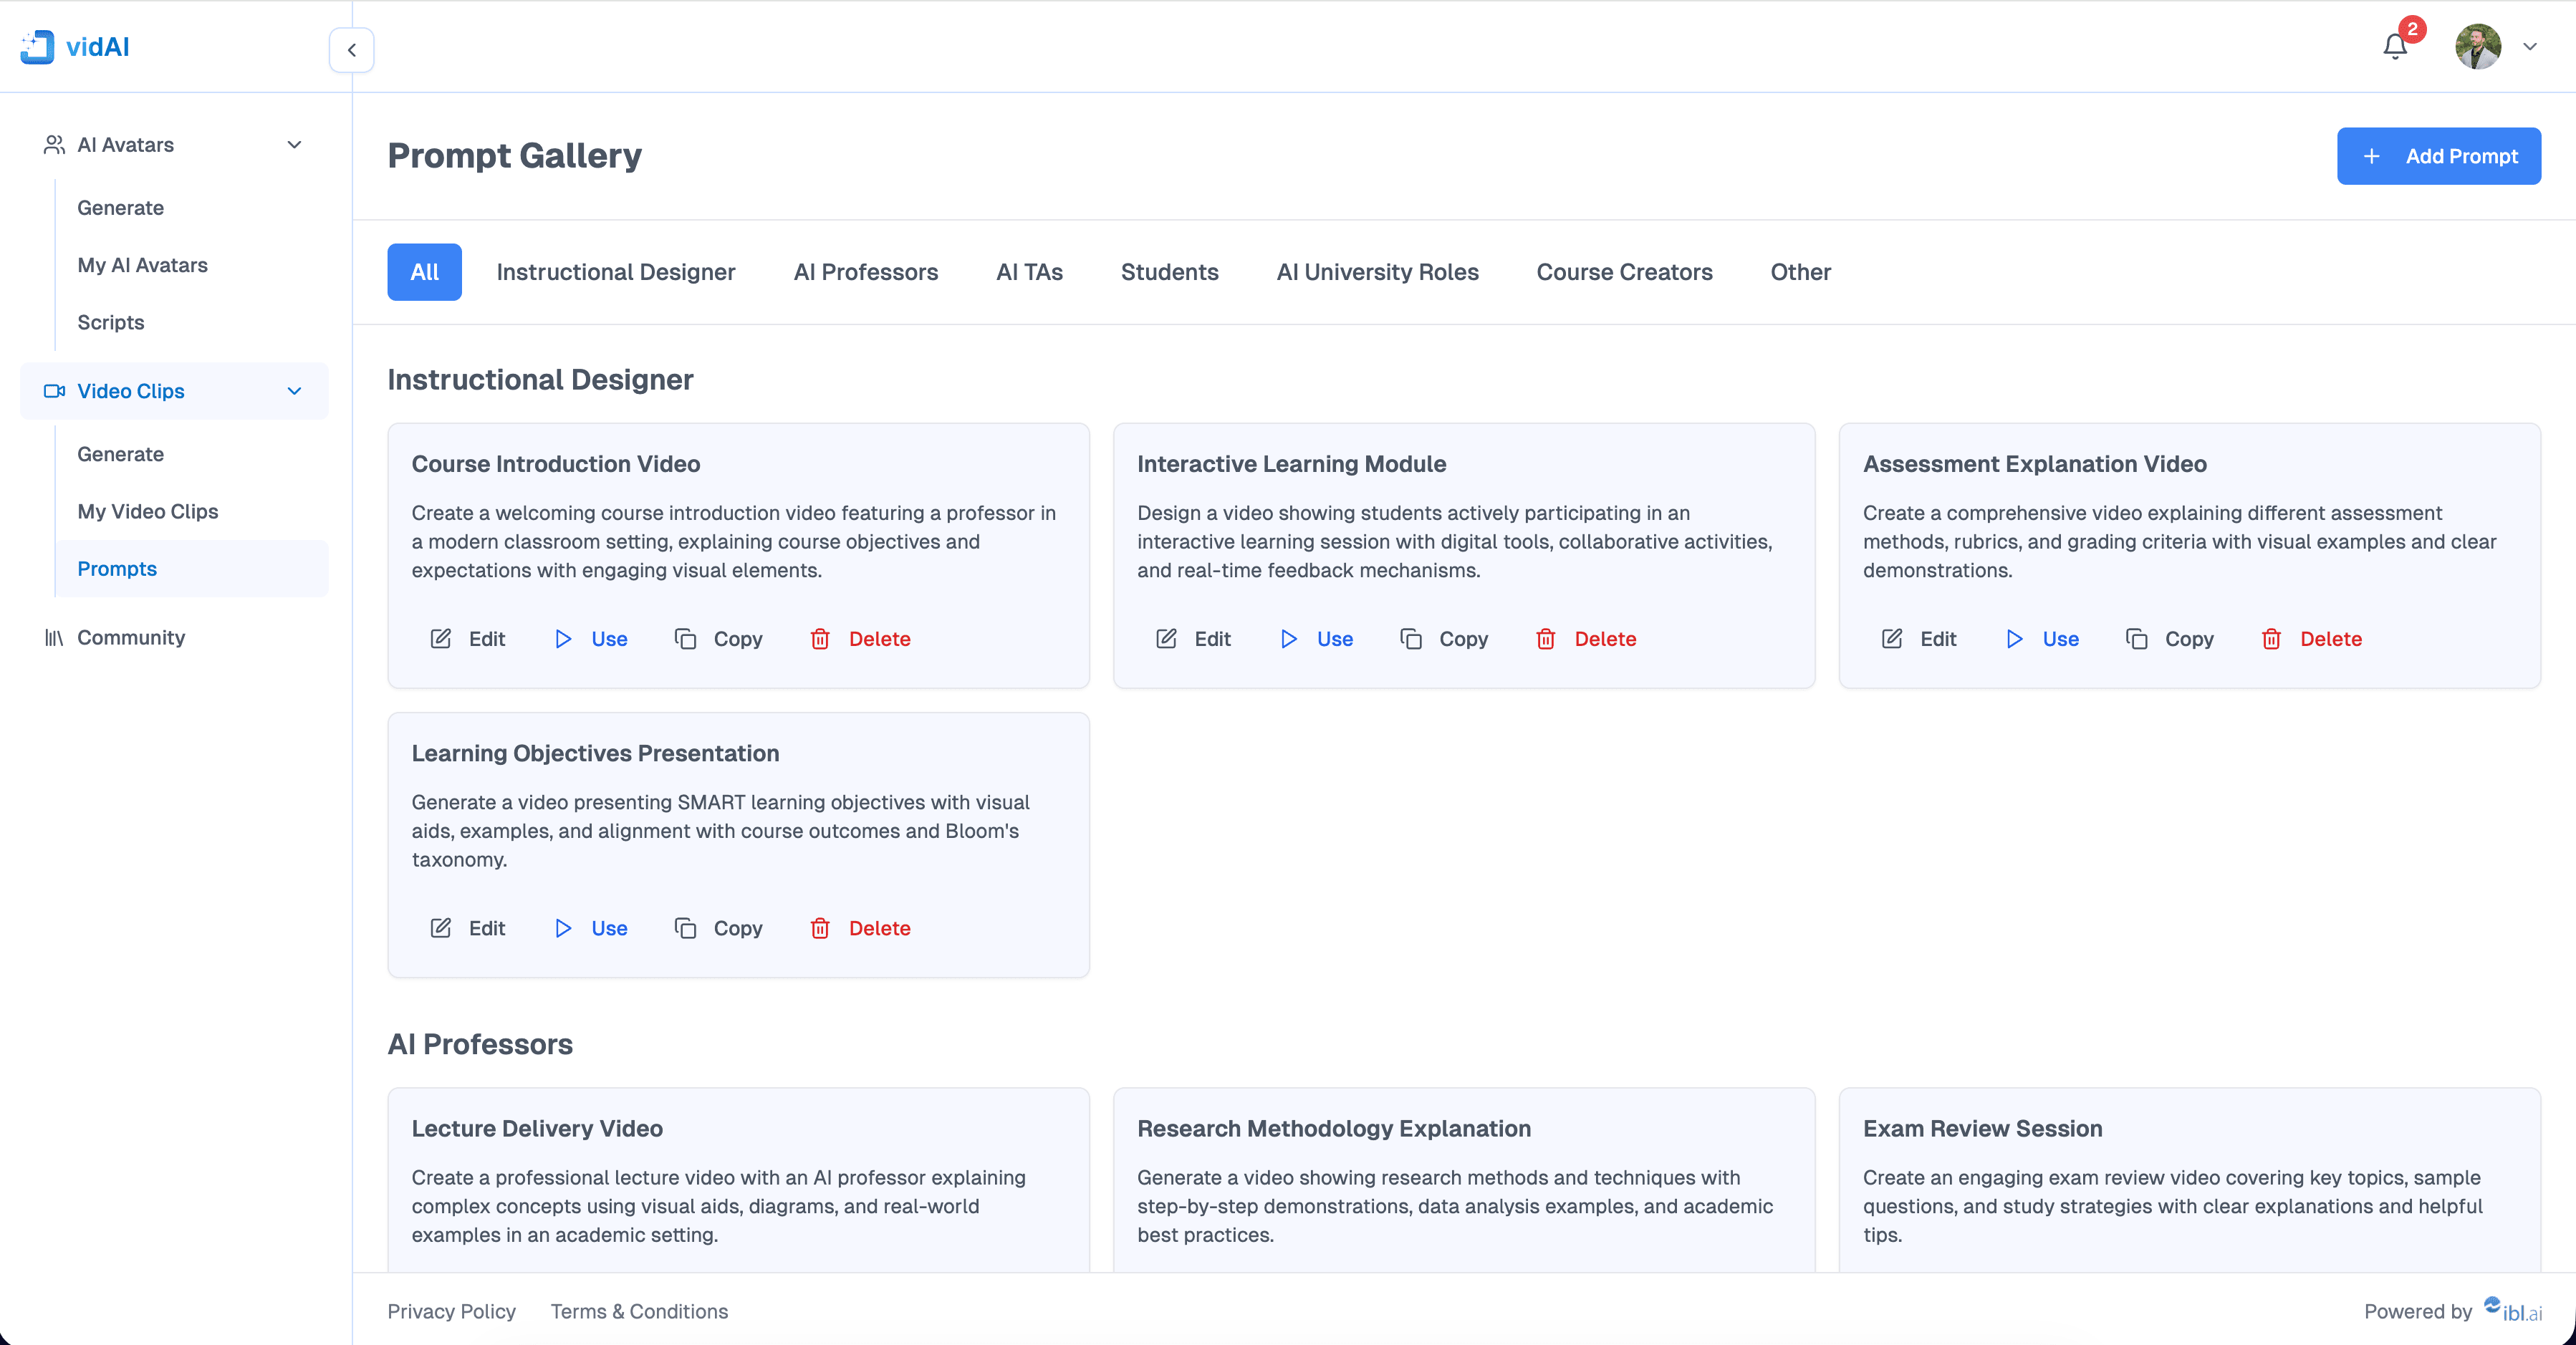Viewport: 2576px width, 1345px height.
Task: Click Edit pencil icon on Course Introduction Video
Action: pos(440,639)
